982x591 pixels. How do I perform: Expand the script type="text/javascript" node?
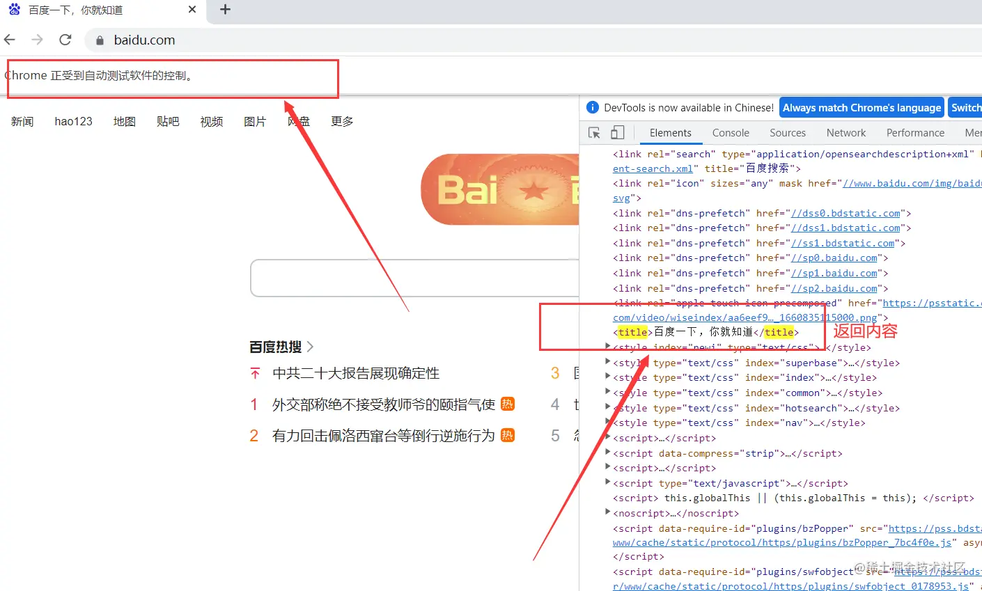[608, 482]
